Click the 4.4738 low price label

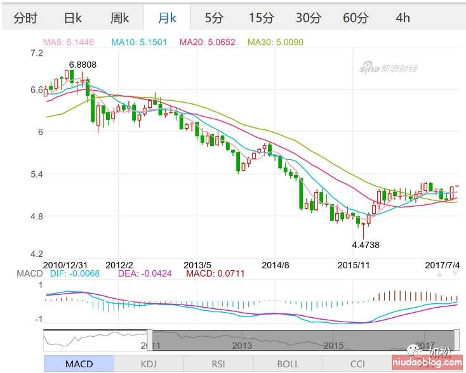pyautogui.click(x=366, y=245)
